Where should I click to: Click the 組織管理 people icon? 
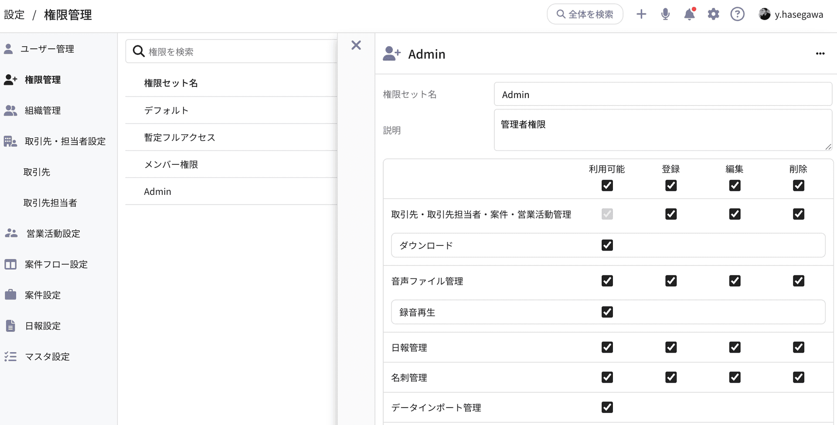click(10, 110)
